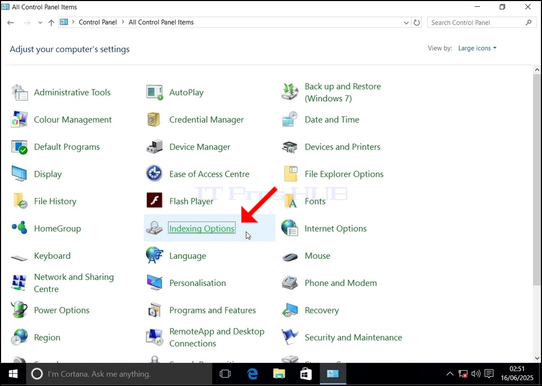Open the Internet Options globe icon

pos(289,228)
